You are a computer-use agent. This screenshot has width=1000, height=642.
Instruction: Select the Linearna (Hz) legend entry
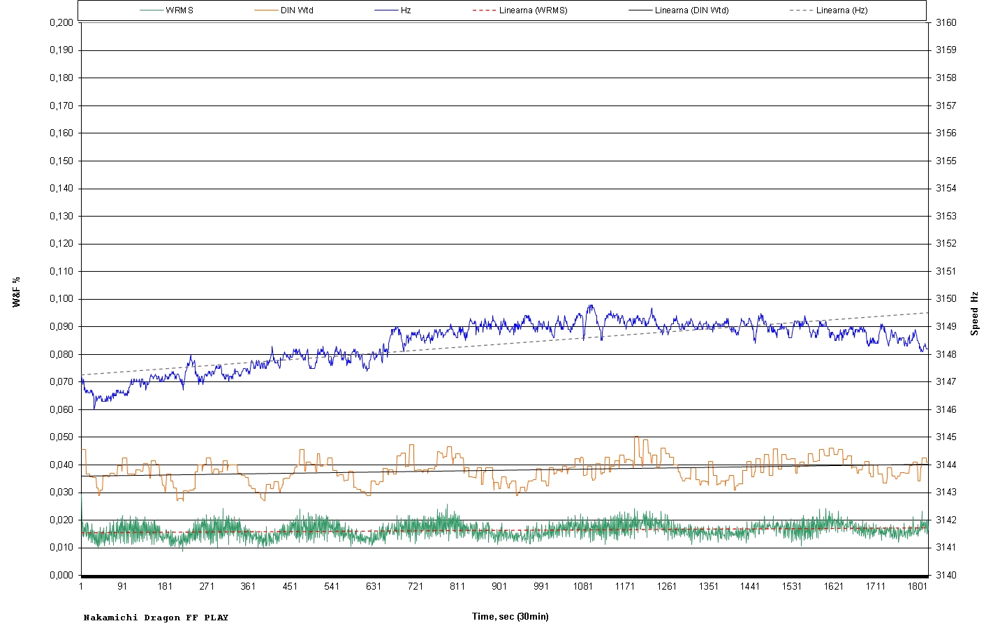coord(829,10)
